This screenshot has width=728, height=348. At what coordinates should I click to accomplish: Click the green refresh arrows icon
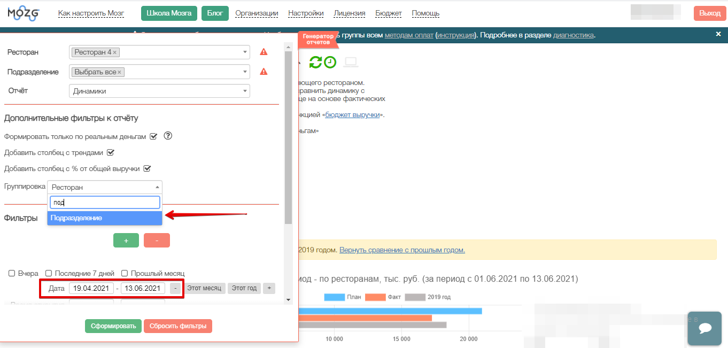(315, 62)
